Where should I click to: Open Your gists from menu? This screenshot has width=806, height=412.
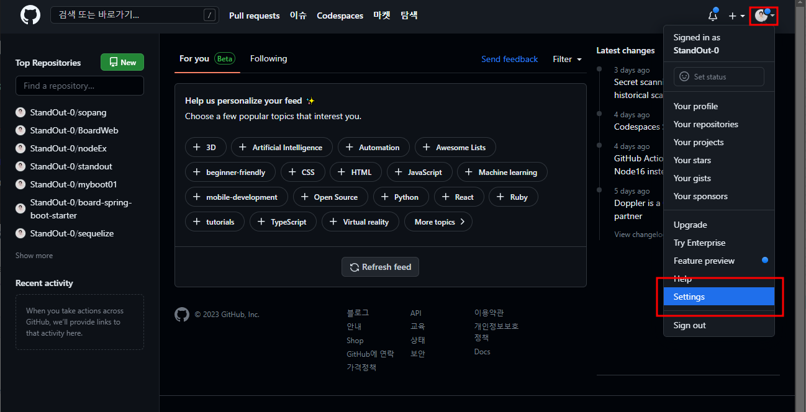coord(719,178)
